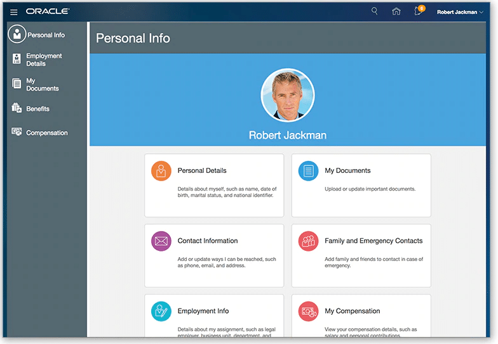
Task: Click the search magnifier icon
Action: coord(375,11)
